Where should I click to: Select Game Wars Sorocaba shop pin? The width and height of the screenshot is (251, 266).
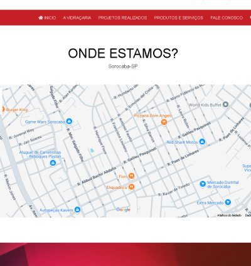(x=69, y=121)
